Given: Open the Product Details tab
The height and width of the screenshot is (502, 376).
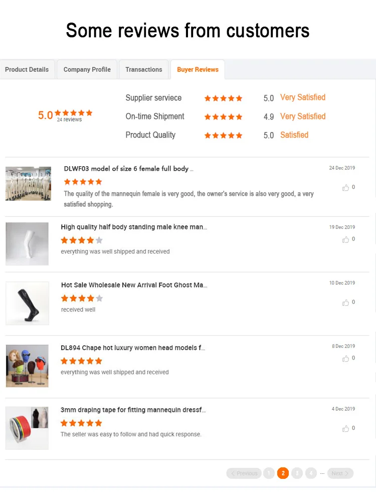Looking at the screenshot, I should (x=27, y=70).
